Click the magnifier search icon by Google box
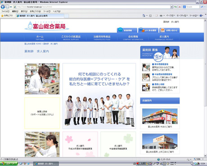The width and height of the screenshot is (207, 166). (x=202, y=7)
